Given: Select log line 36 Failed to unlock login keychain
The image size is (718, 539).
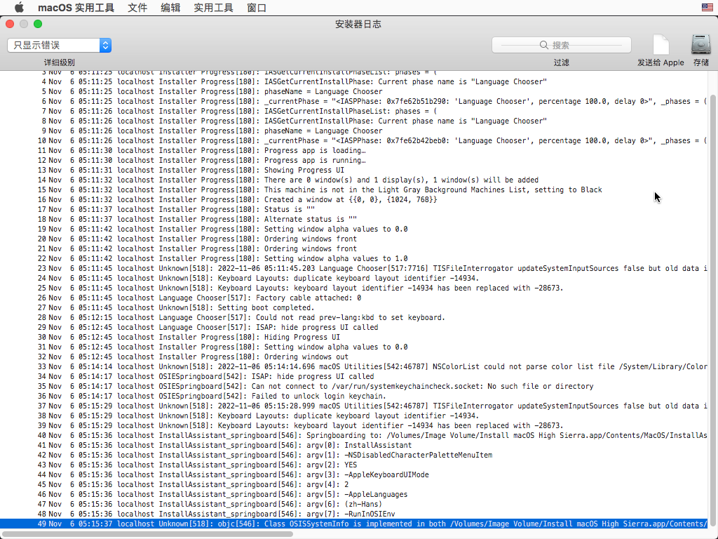Looking at the screenshot, I should (353, 396).
